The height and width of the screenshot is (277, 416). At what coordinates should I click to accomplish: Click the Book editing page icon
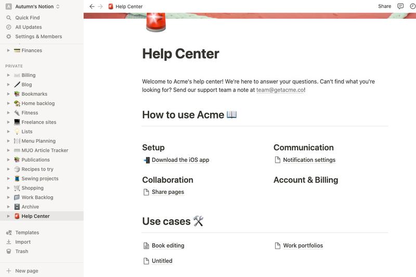click(146, 246)
